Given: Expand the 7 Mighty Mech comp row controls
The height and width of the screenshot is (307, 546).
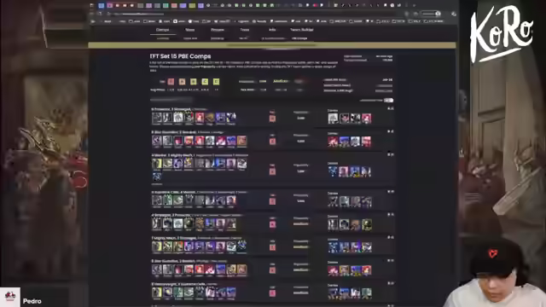Looking at the screenshot, I should pyautogui.click(x=391, y=237).
